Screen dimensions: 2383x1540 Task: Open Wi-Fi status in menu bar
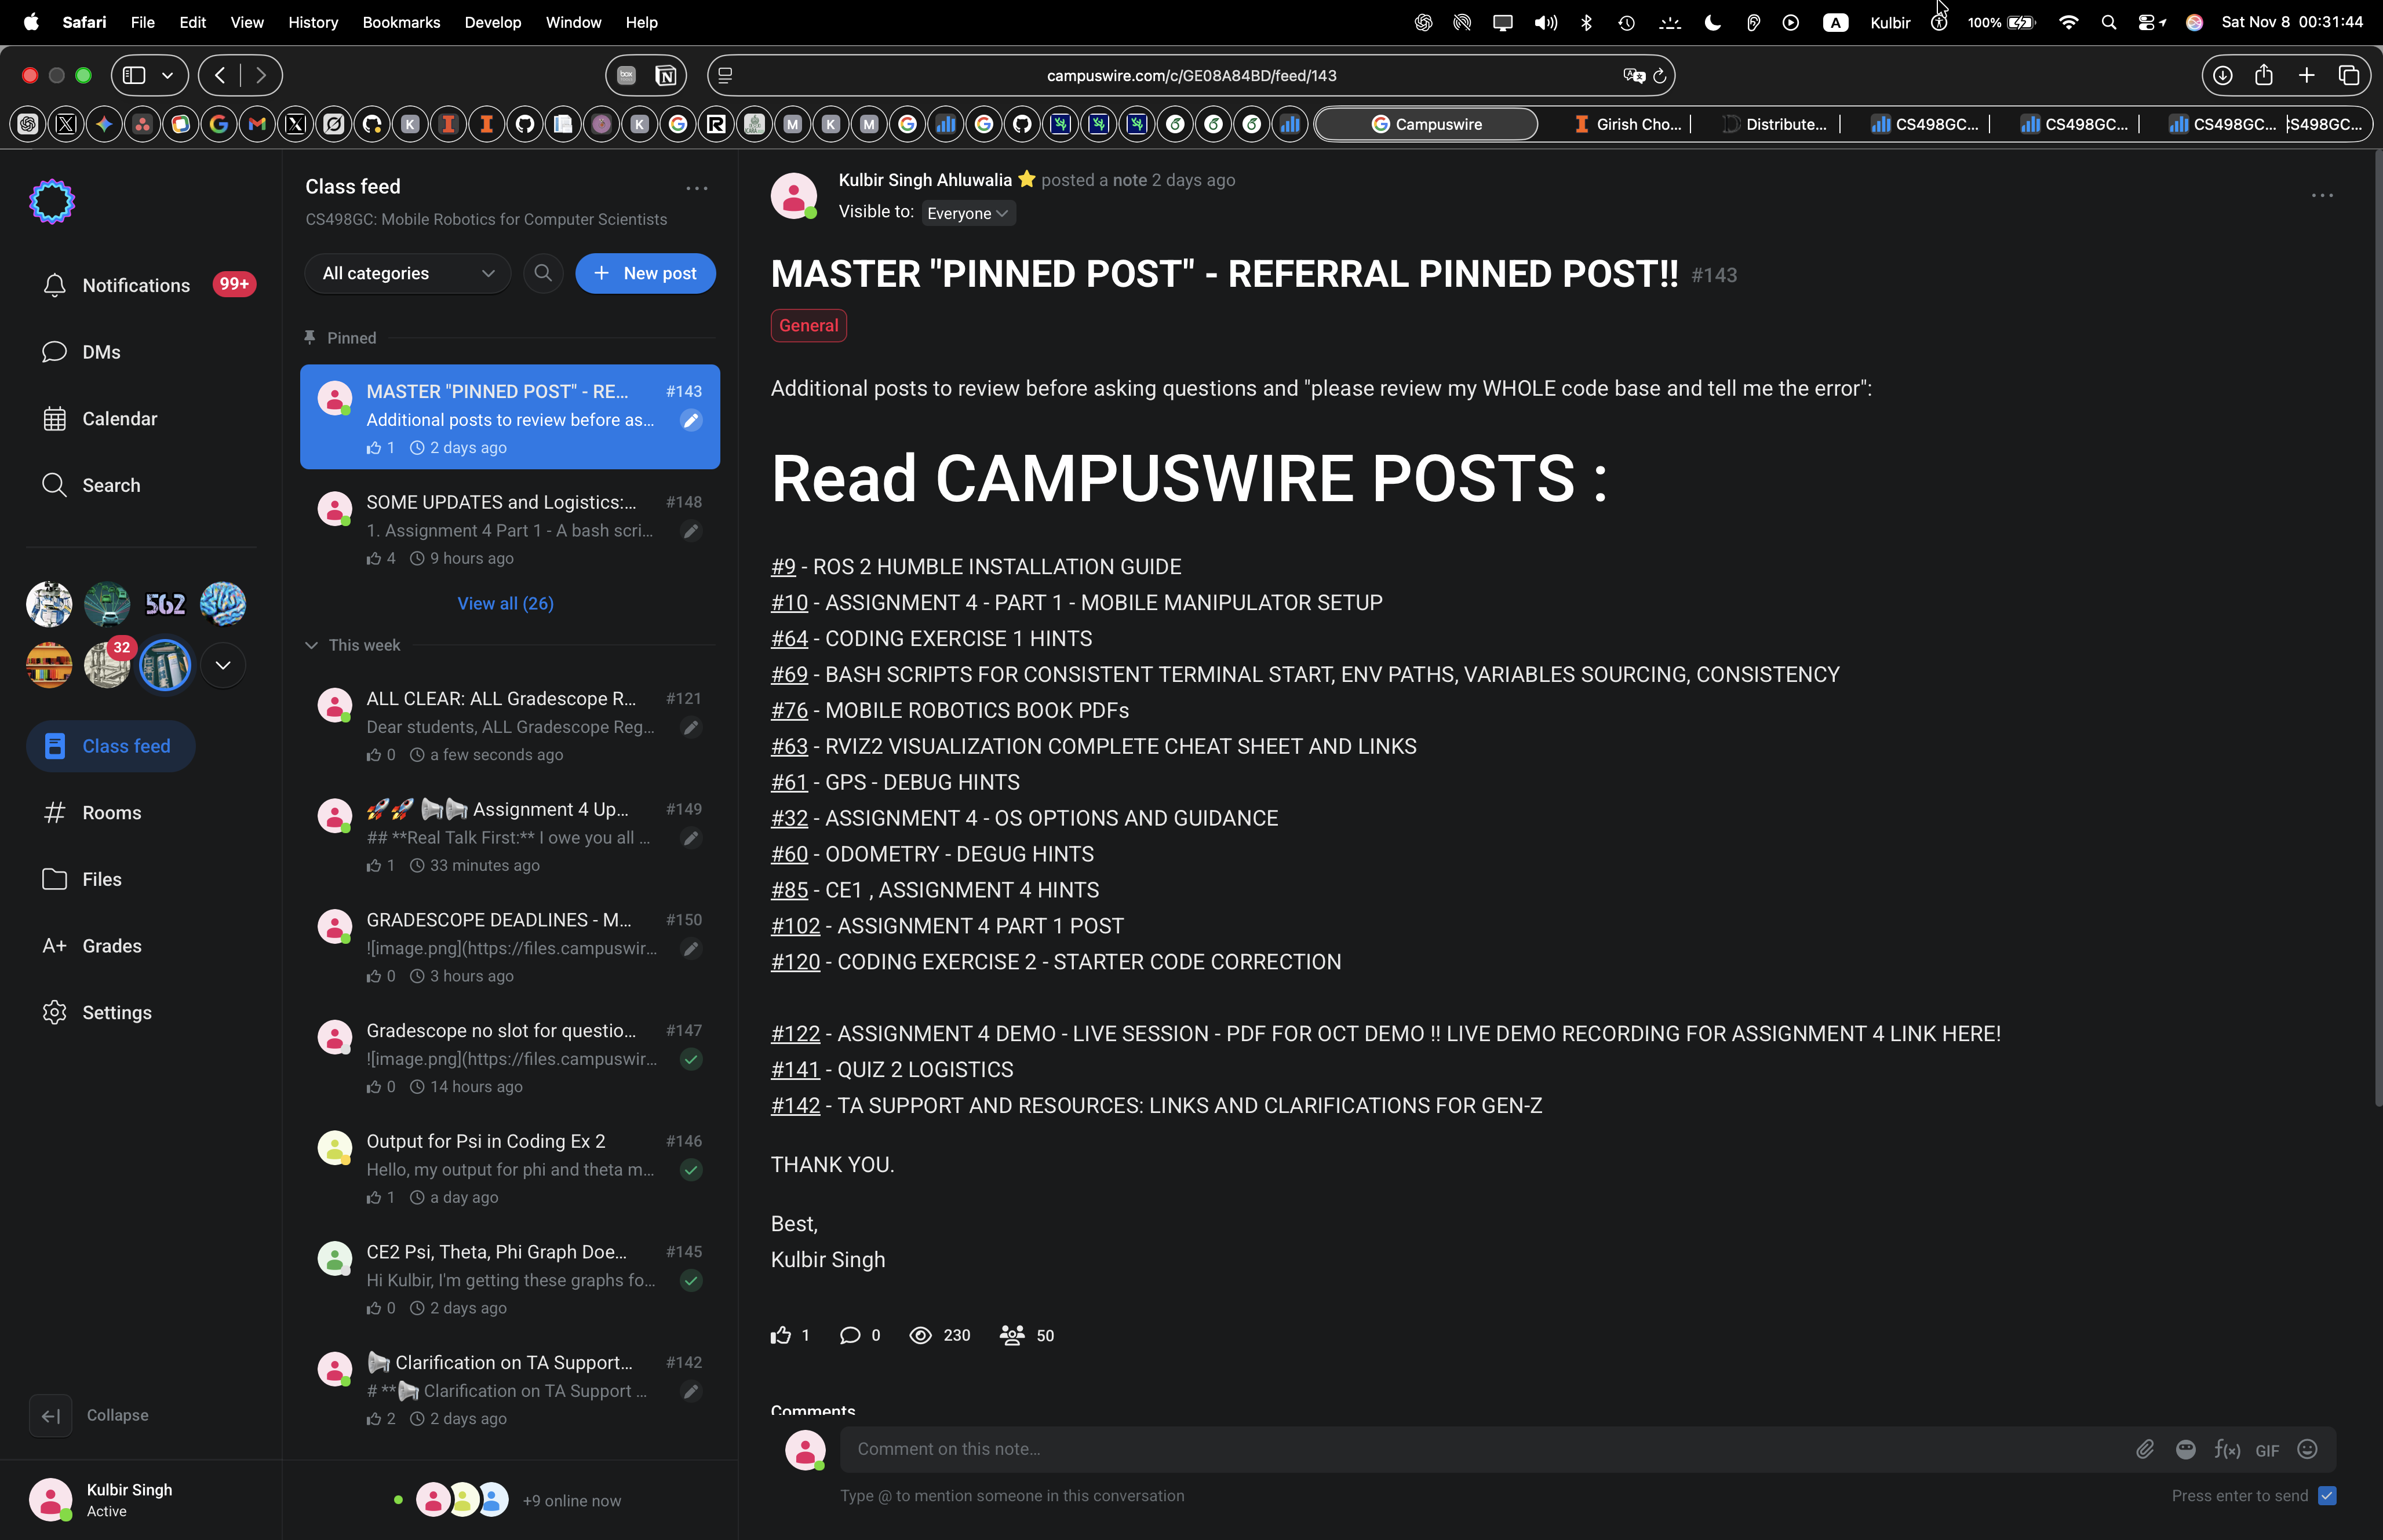pyautogui.click(x=2068, y=22)
